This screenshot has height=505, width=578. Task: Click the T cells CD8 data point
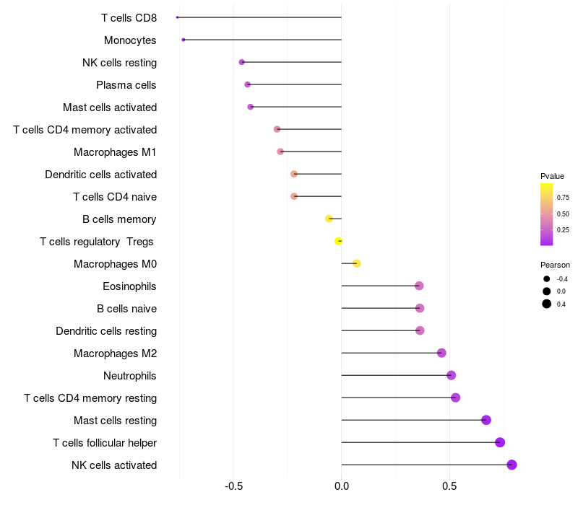point(177,17)
